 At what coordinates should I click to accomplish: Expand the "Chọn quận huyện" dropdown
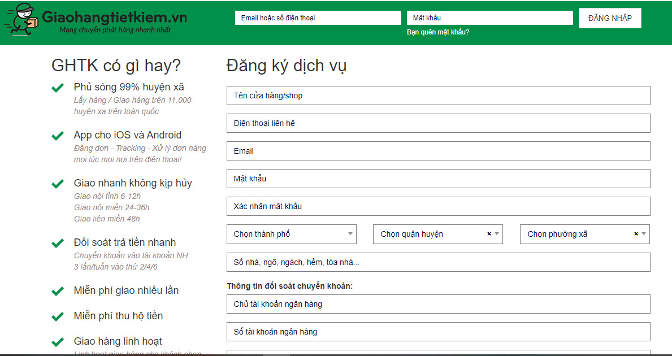496,233
